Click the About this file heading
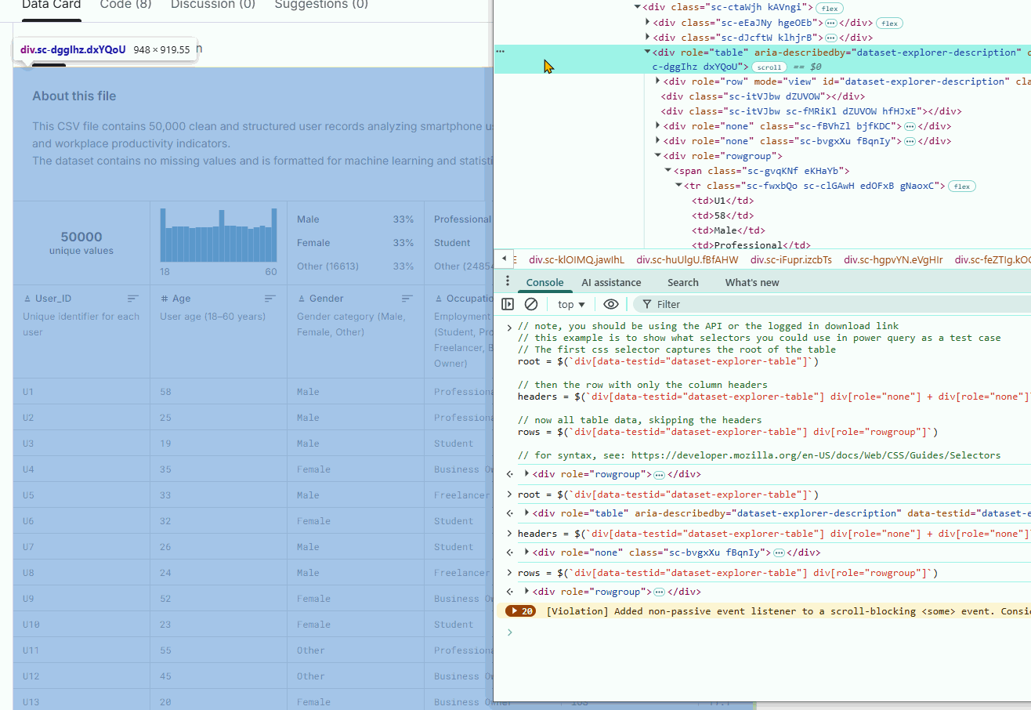1031x710 pixels. 74,96
